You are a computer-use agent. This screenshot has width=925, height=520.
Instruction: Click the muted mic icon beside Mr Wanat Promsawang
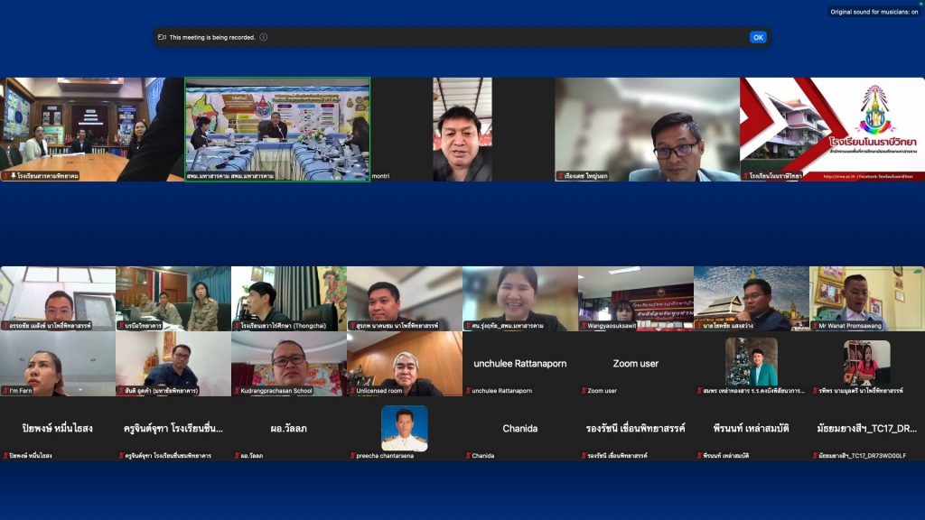coord(815,326)
